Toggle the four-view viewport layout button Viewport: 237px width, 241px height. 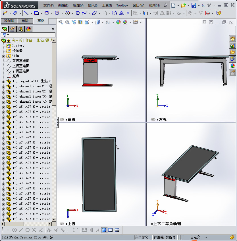(x=117, y=230)
